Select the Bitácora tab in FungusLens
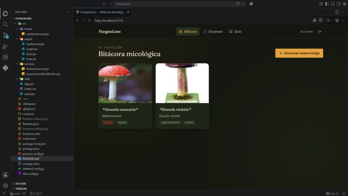348x196 pixels. (x=188, y=32)
